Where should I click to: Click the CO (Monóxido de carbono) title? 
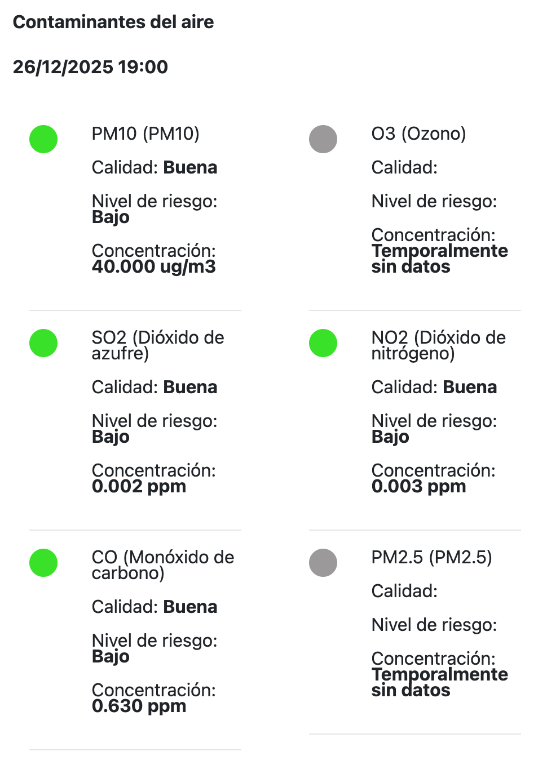[163, 565]
